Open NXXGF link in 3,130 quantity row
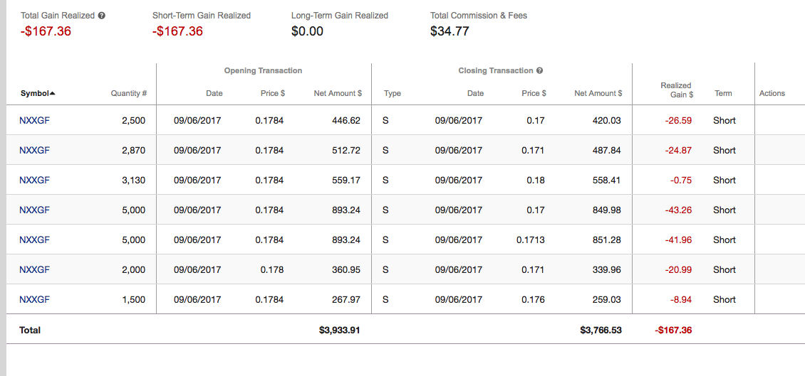This screenshot has height=376, width=805. [35, 181]
